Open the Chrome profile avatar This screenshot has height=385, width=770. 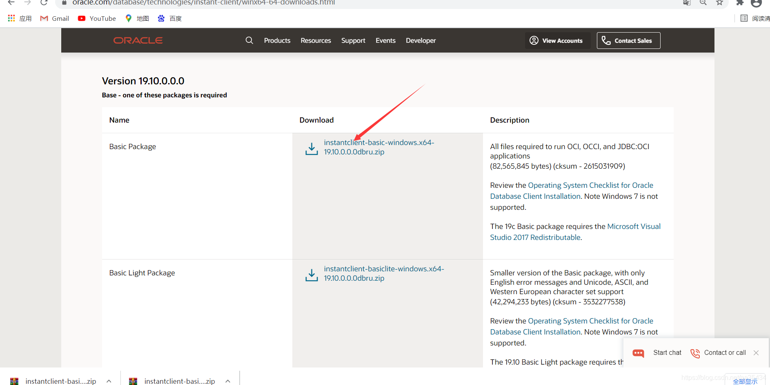click(756, 3)
